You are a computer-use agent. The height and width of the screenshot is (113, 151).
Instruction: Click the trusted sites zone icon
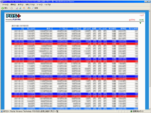coord(131,111)
